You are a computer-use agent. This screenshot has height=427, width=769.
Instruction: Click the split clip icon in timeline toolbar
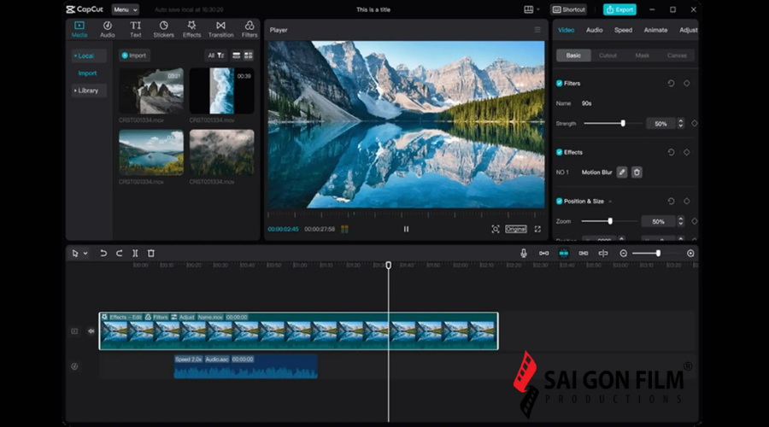(136, 254)
